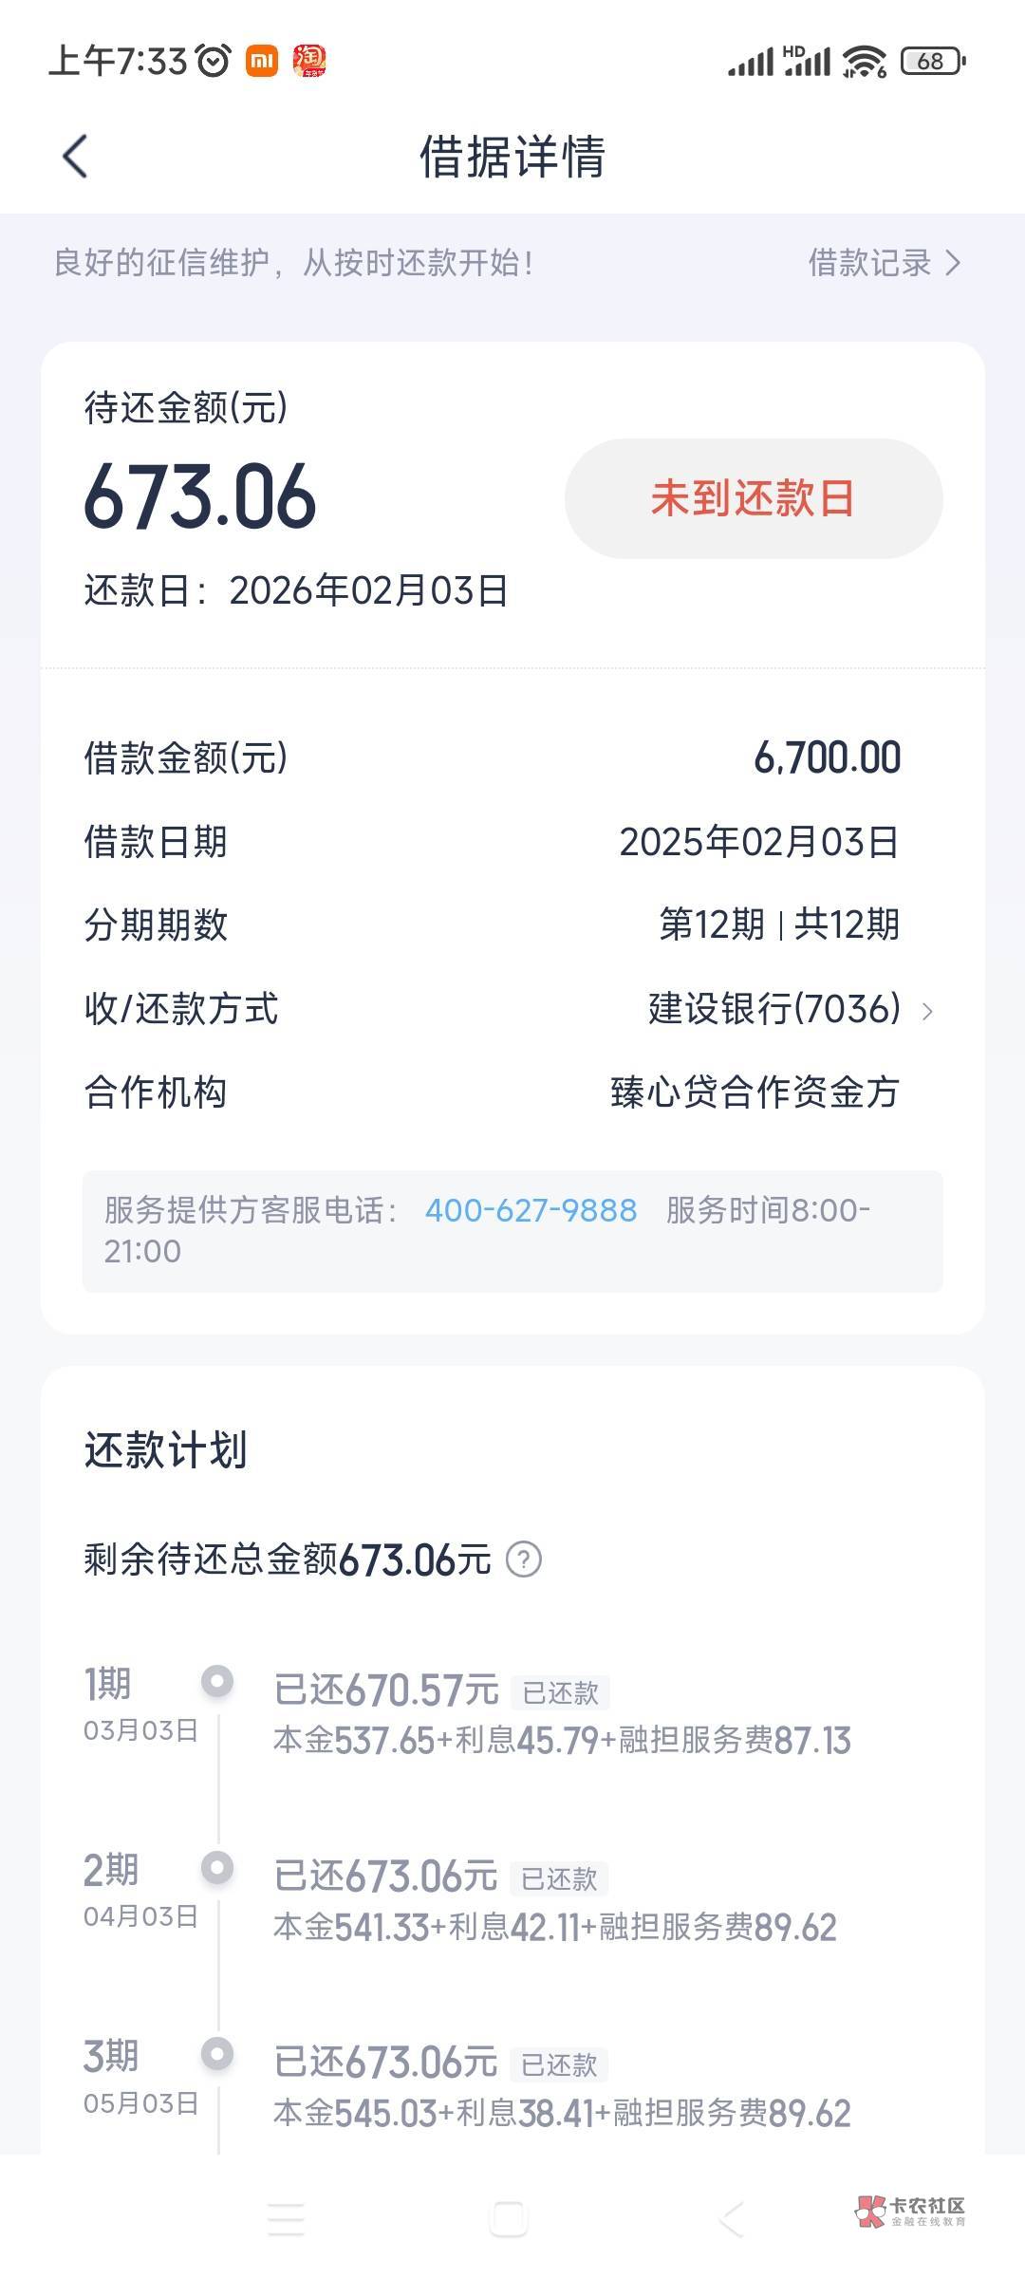1025x2278 pixels.
Task: Expand 建设银行(7036) payment method chevron
Action: pyautogui.click(x=927, y=1011)
